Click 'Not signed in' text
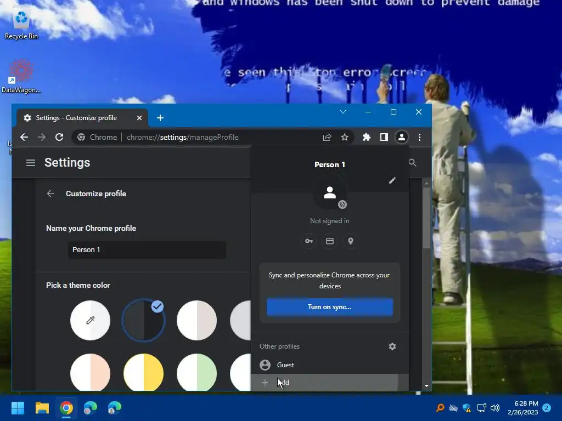562x421 pixels. tap(330, 221)
